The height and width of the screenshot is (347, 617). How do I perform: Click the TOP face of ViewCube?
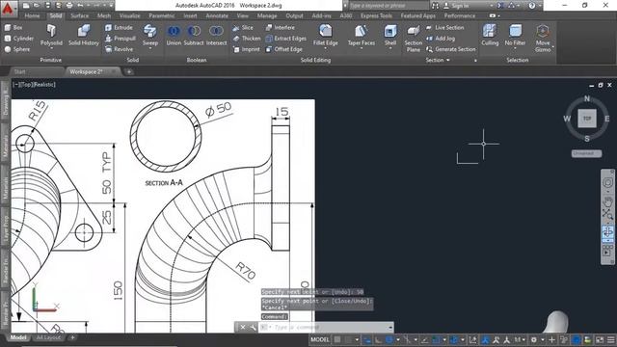tap(587, 118)
